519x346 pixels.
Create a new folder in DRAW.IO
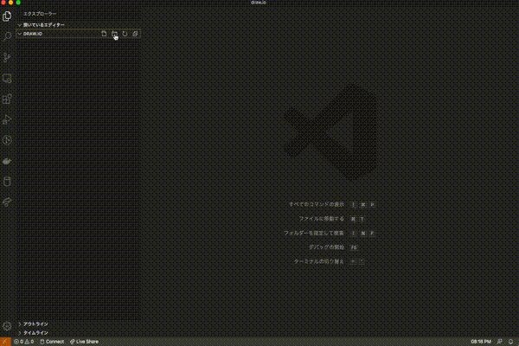(114, 34)
